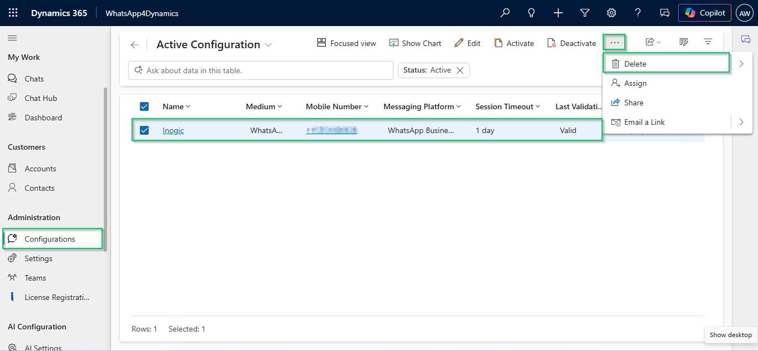The height and width of the screenshot is (351, 758).
Task: Click the help question mark icon
Action: coord(638,13)
